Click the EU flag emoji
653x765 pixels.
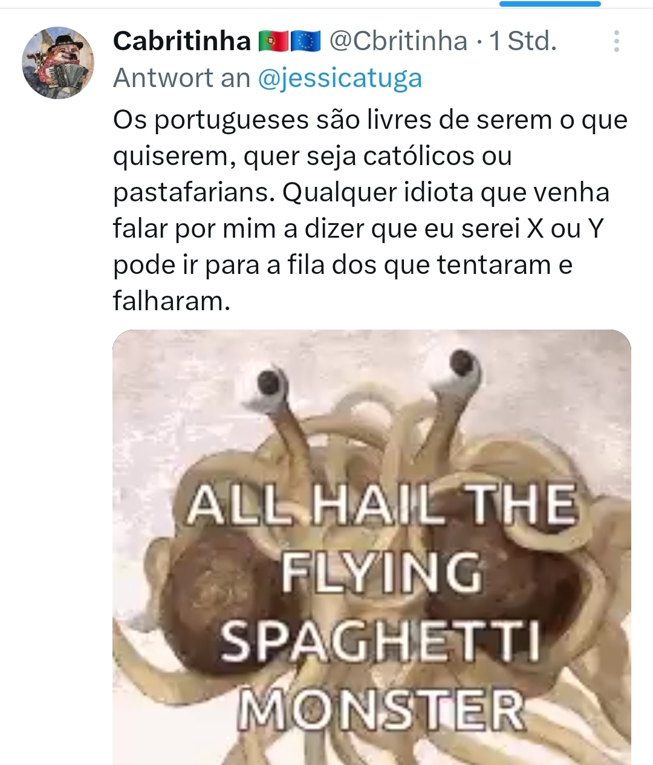click(x=305, y=41)
